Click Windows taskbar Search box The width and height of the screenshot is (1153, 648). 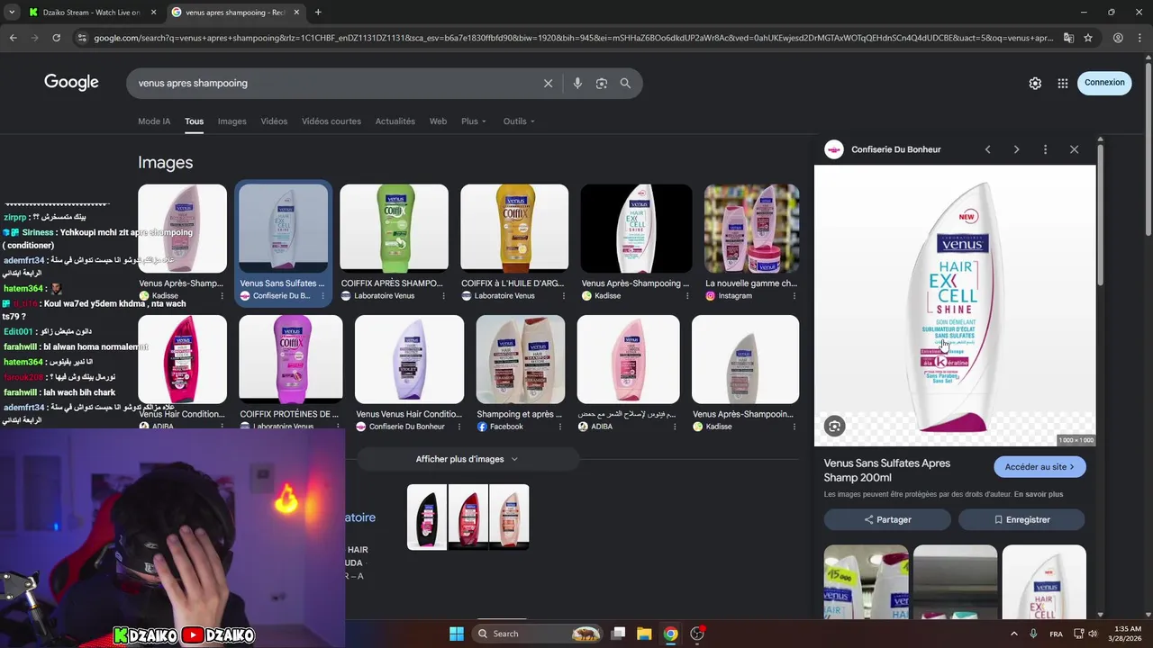(538, 634)
